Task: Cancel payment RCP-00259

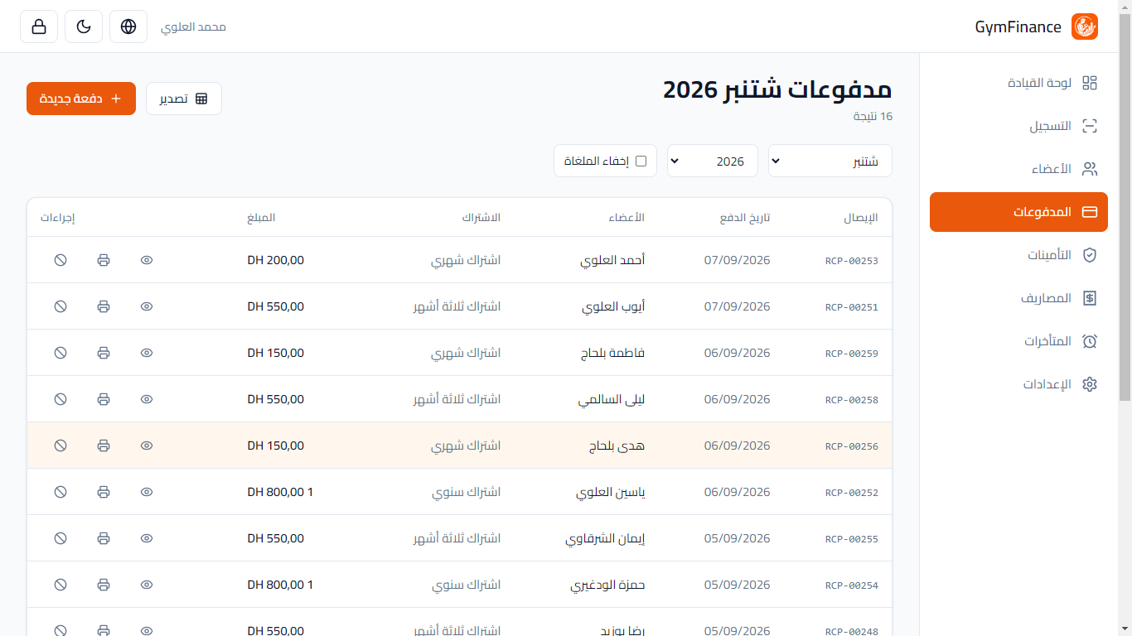Action: coord(60,353)
